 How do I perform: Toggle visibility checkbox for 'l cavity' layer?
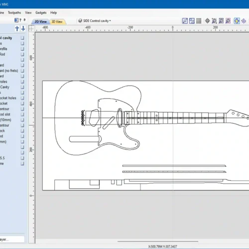click(x=22, y=38)
